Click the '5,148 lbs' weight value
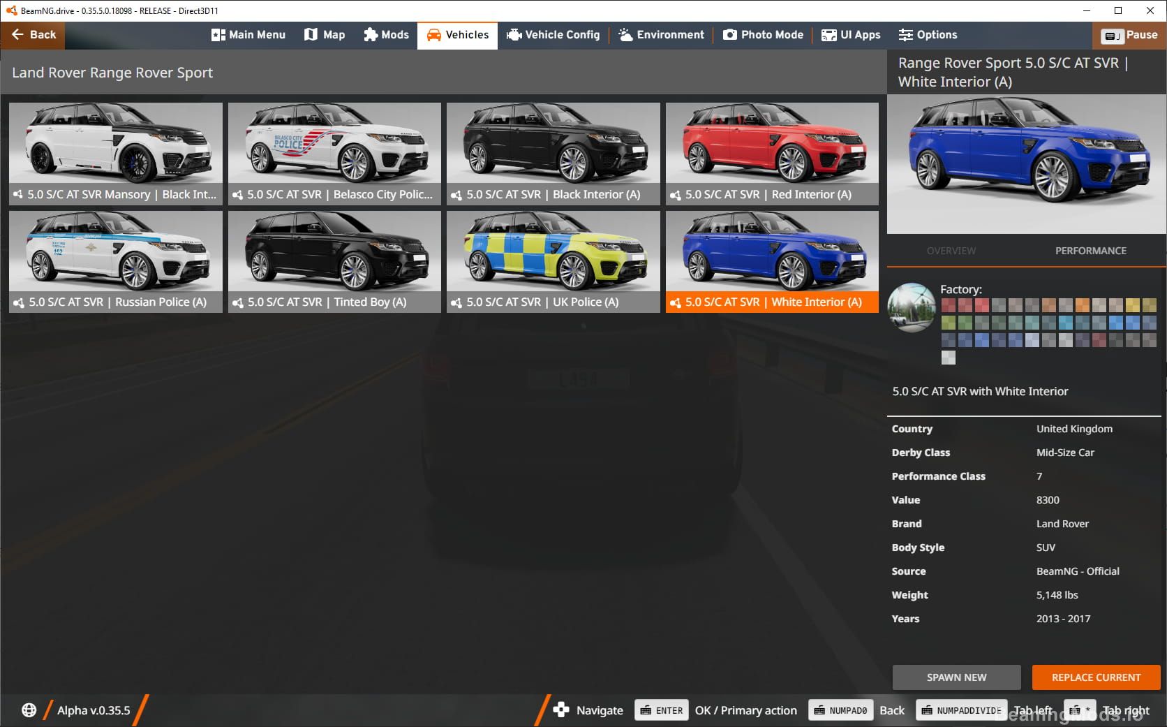Viewport: 1167px width, 727px height. click(1057, 595)
